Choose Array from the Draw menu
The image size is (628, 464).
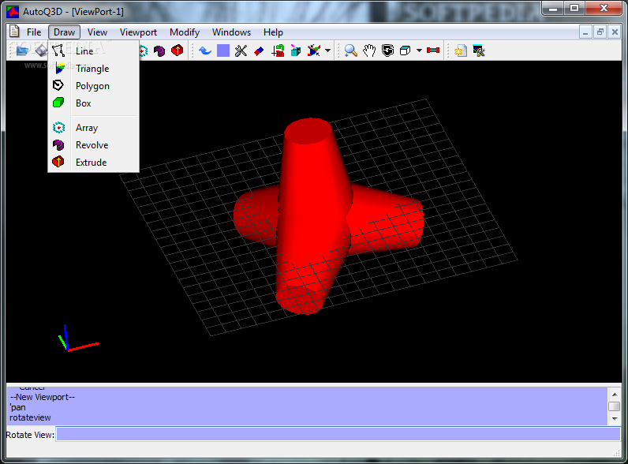pos(94,128)
